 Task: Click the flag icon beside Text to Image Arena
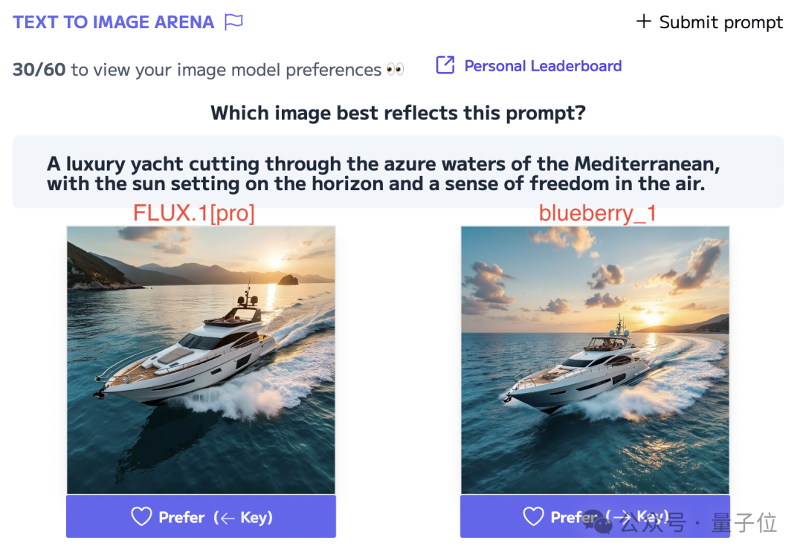[x=234, y=22]
